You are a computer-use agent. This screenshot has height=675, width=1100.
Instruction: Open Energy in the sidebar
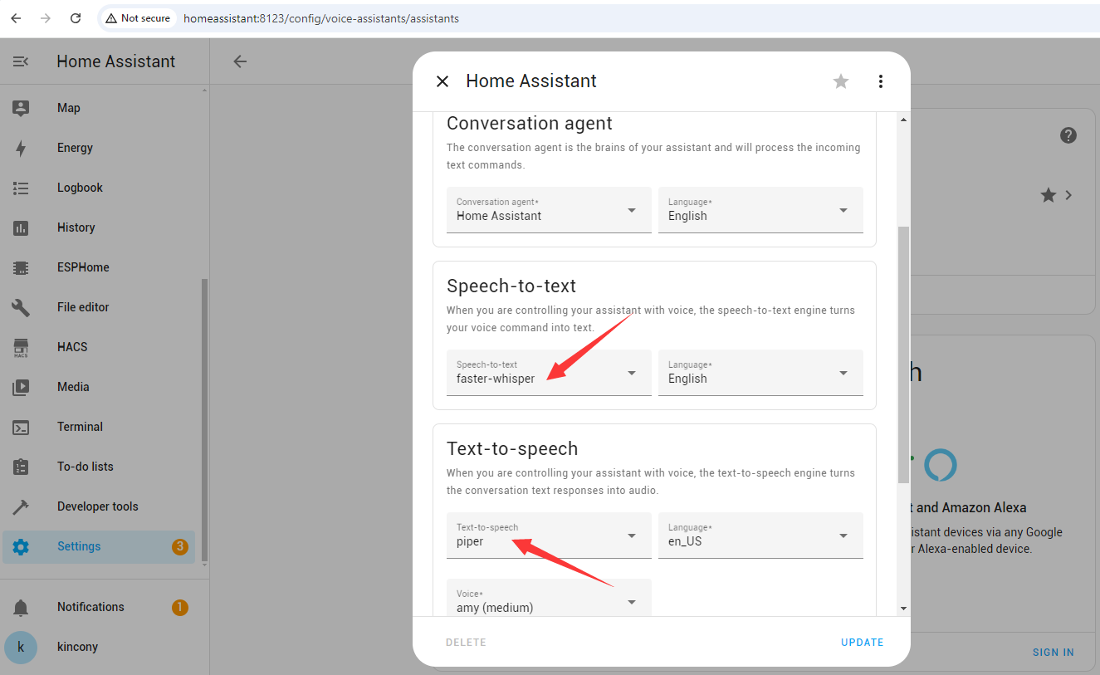tap(99, 148)
